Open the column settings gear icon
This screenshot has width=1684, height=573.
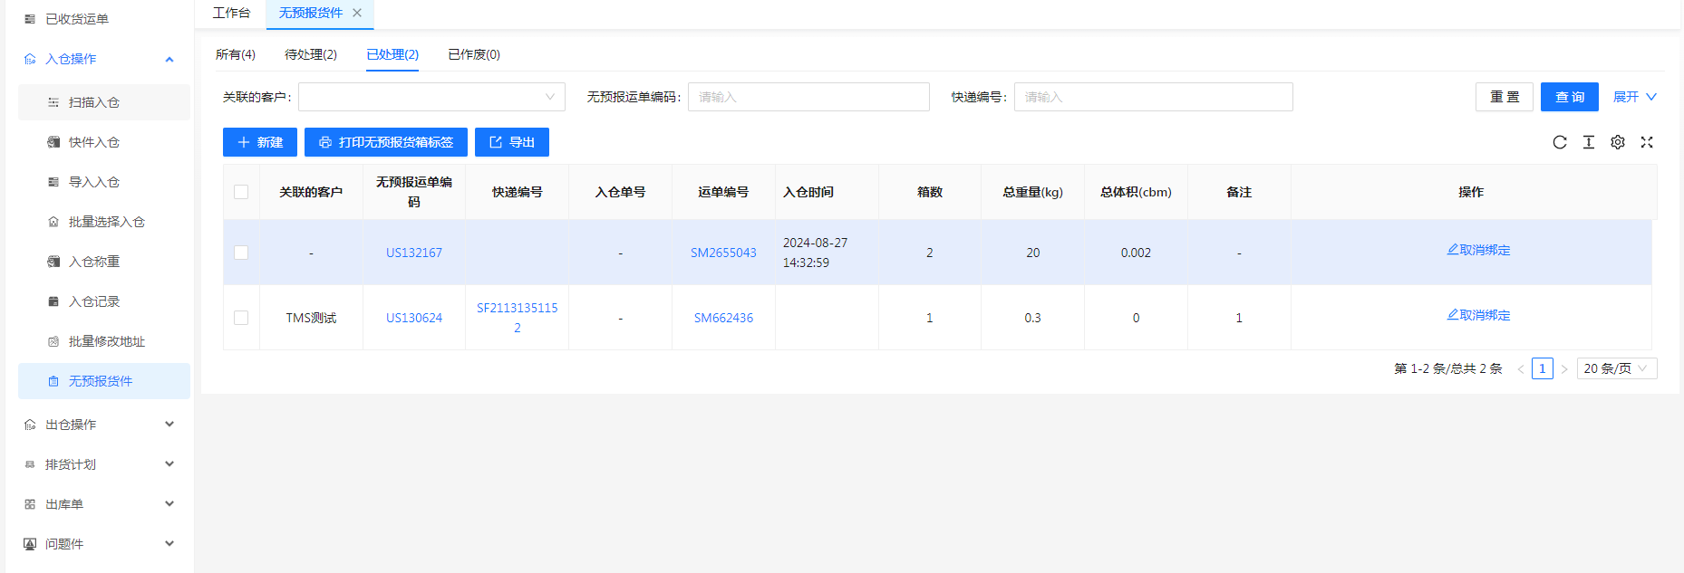pos(1617,142)
